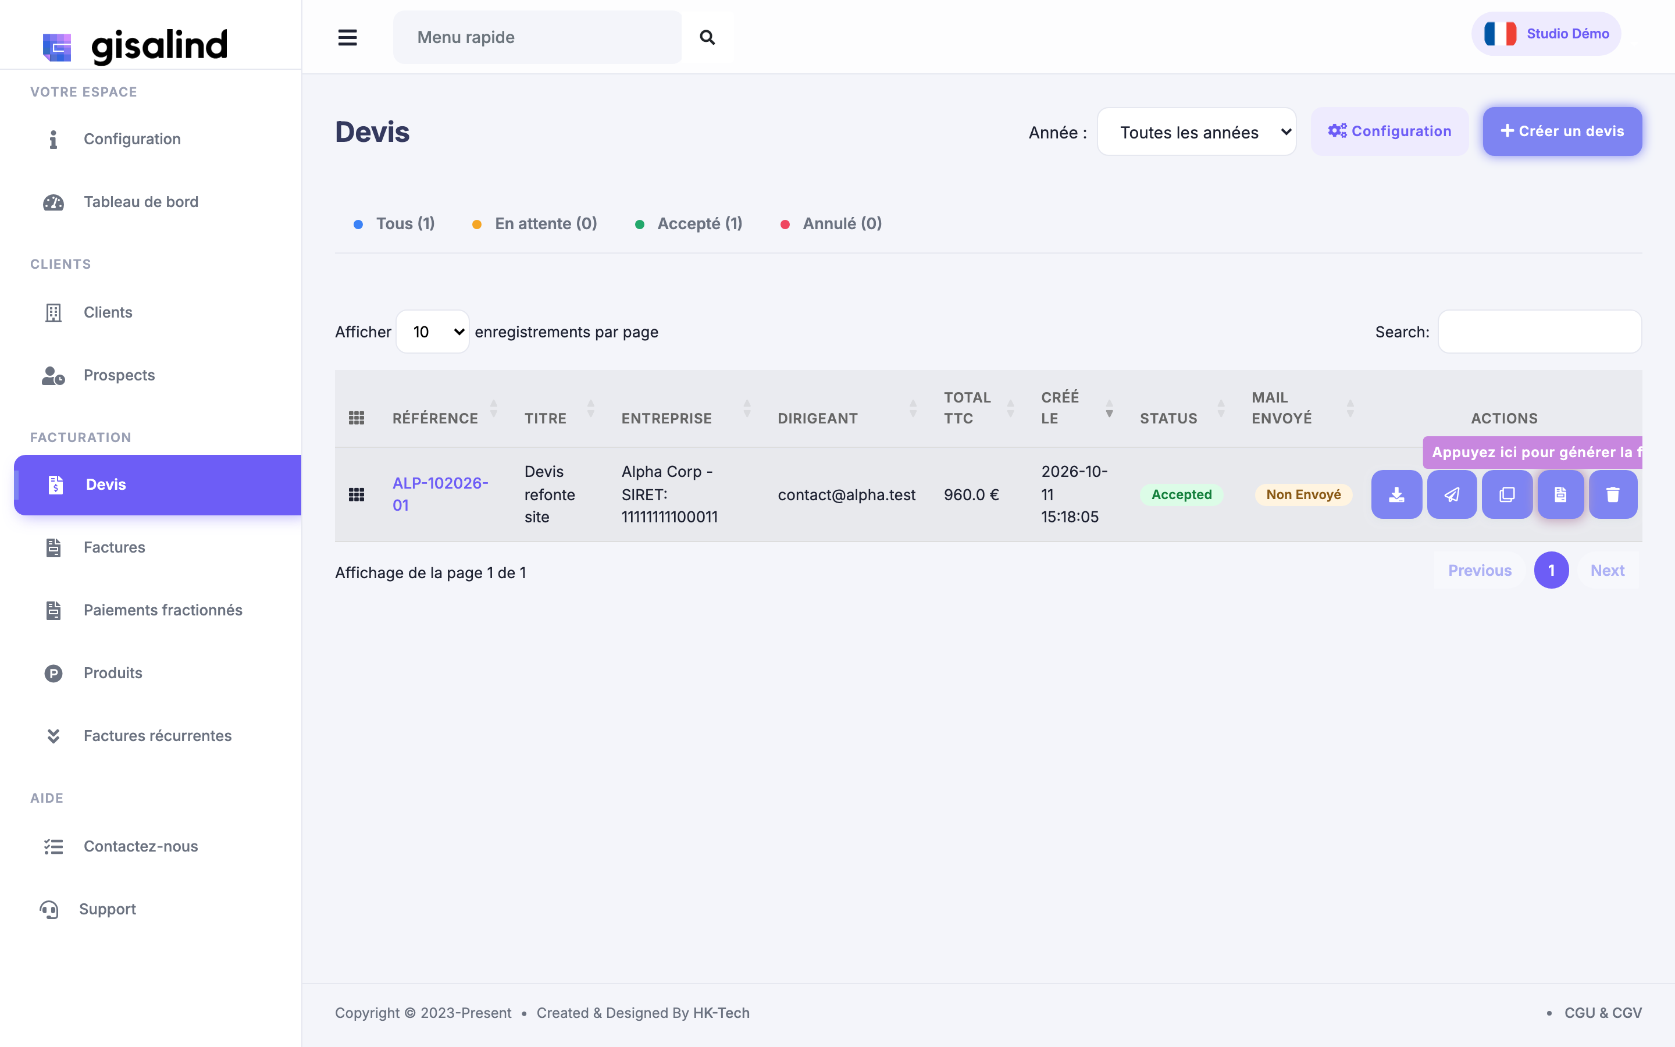Open row grid icon for ALP-102026-01
This screenshot has height=1047, width=1675.
(x=357, y=494)
